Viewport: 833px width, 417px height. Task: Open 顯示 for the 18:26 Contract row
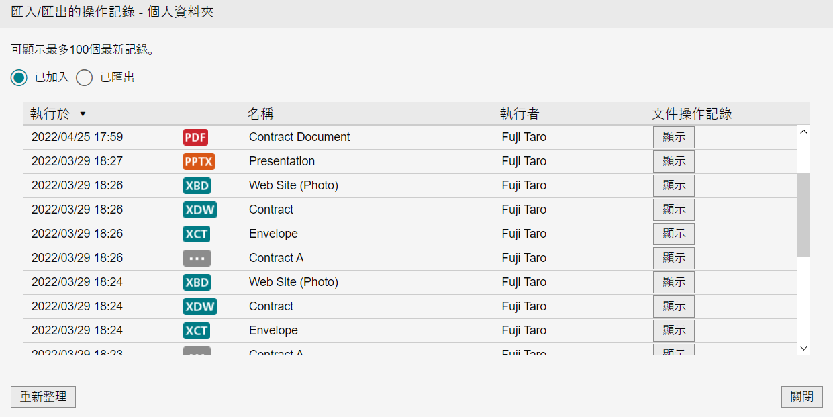pyautogui.click(x=674, y=210)
